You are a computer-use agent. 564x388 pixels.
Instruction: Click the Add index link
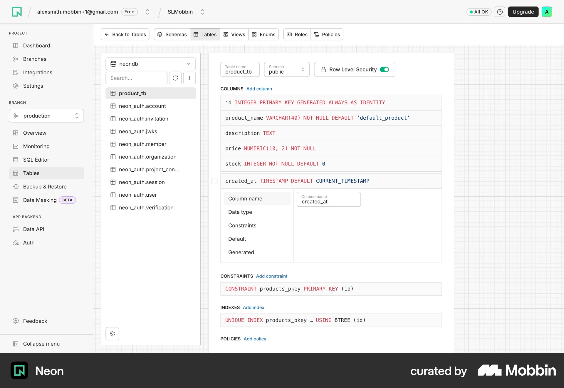[x=254, y=307]
